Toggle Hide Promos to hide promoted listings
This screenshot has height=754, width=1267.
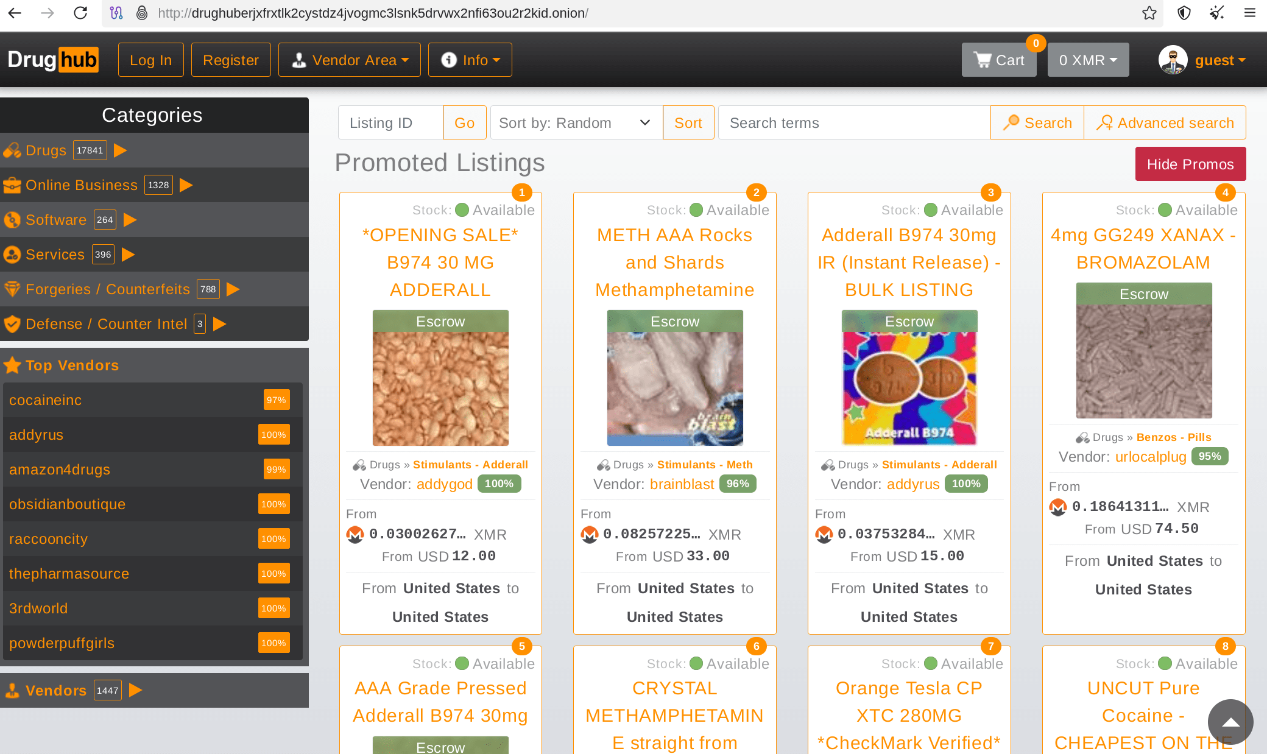1190,164
